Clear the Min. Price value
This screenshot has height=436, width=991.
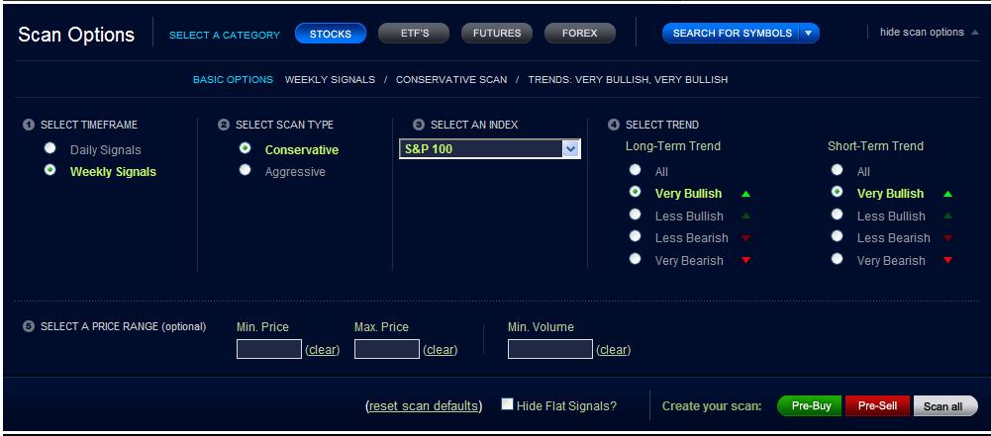coord(323,350)
